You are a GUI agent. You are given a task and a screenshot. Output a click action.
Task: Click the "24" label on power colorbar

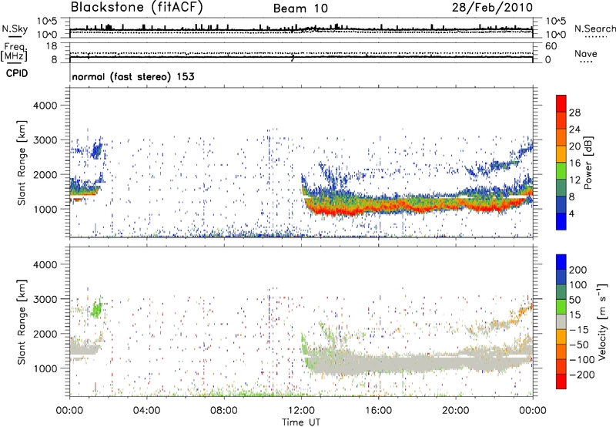click(x=574, y=129)
